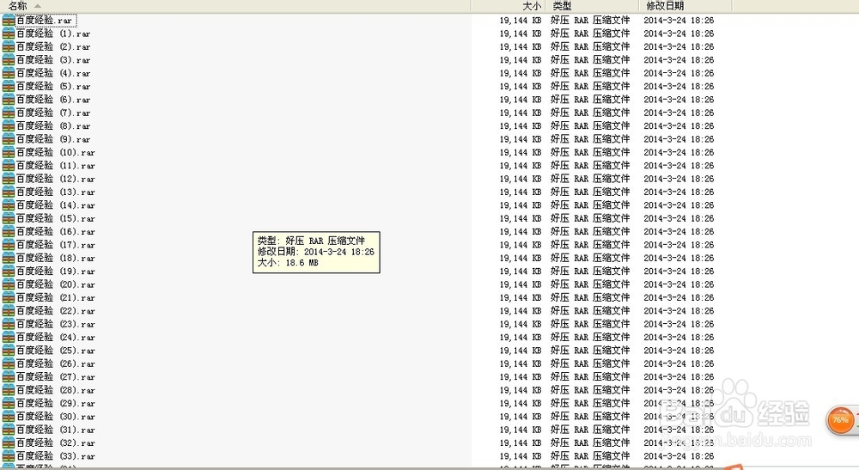Click the modified date of 百度经验 (9).rar
The image size is (859, 470).
pyautogui.click(x=679, y=139)
